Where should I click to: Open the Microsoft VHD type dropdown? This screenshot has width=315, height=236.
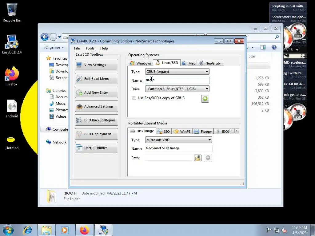point(178,140)
